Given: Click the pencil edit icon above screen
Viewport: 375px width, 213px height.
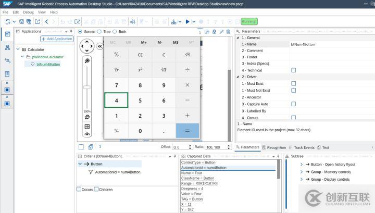Looking at the screenshot, I should [x=221, y=32].
